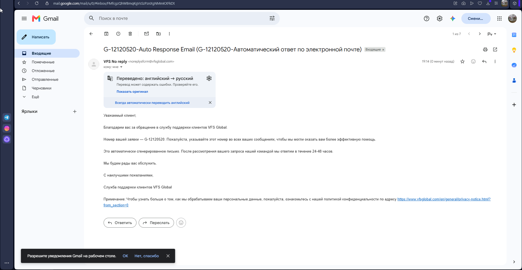Go to the next newer email
Image resolution: width=522 pixels, height=270 pixels.
click(469, 34)
